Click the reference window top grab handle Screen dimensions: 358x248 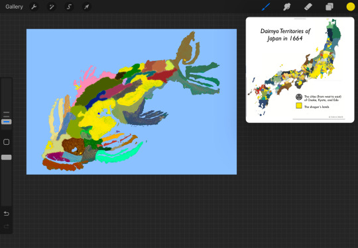click(x=300, y=19)
